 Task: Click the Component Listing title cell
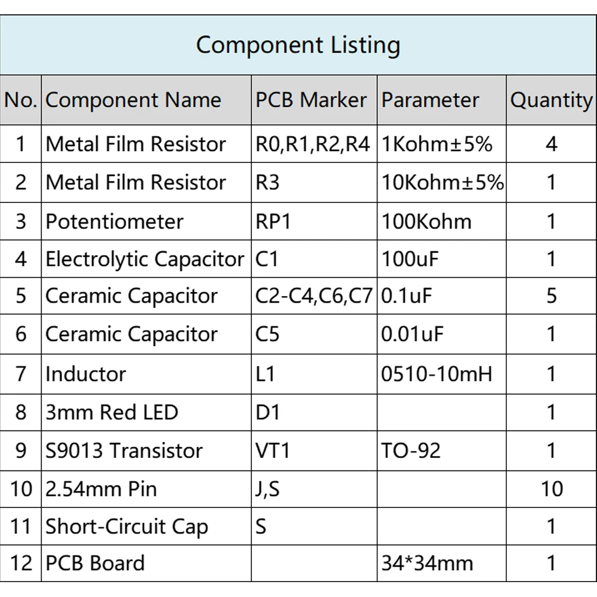pos(298,45)
